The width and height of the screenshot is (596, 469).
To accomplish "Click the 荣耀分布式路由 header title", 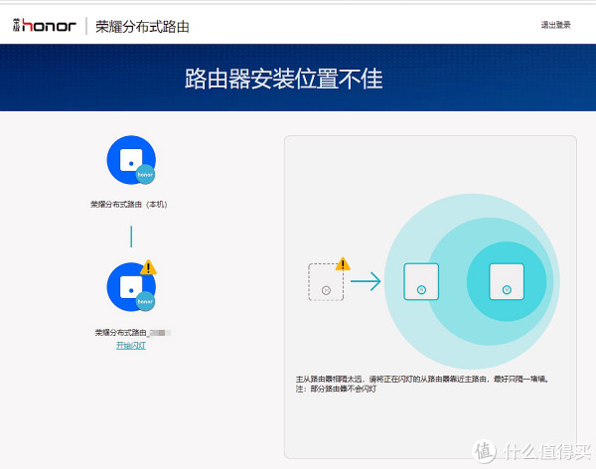I will pyautogui.click(x=142, y=26).
